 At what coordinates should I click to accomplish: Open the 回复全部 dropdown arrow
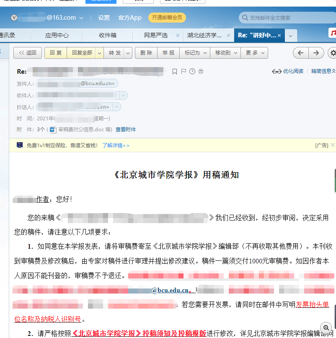coord(99,53)
